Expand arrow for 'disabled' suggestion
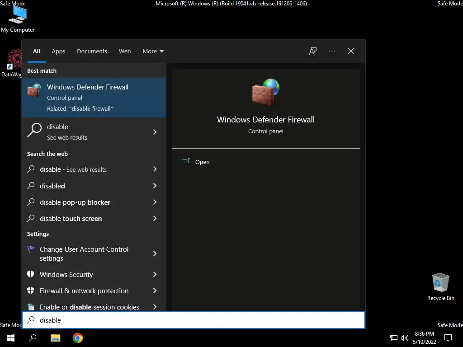This screenshot has height=347, width=463. pos(155,186)
